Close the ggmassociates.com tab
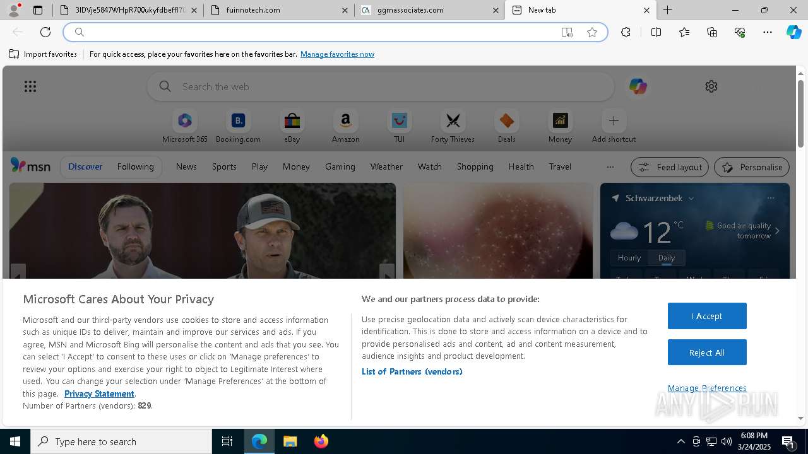The width and height of the screenshot is (808, 454). [496, 10]
